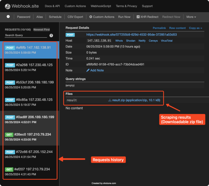Open the Copy as dropdown
The image size is (209, 186).
(195, 28)
